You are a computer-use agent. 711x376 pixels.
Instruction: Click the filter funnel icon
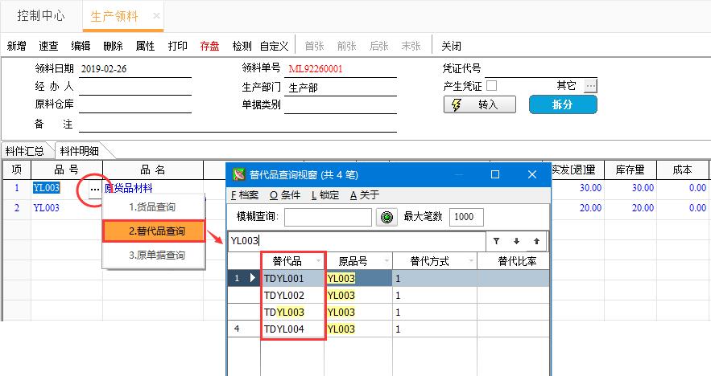(497, 240)
